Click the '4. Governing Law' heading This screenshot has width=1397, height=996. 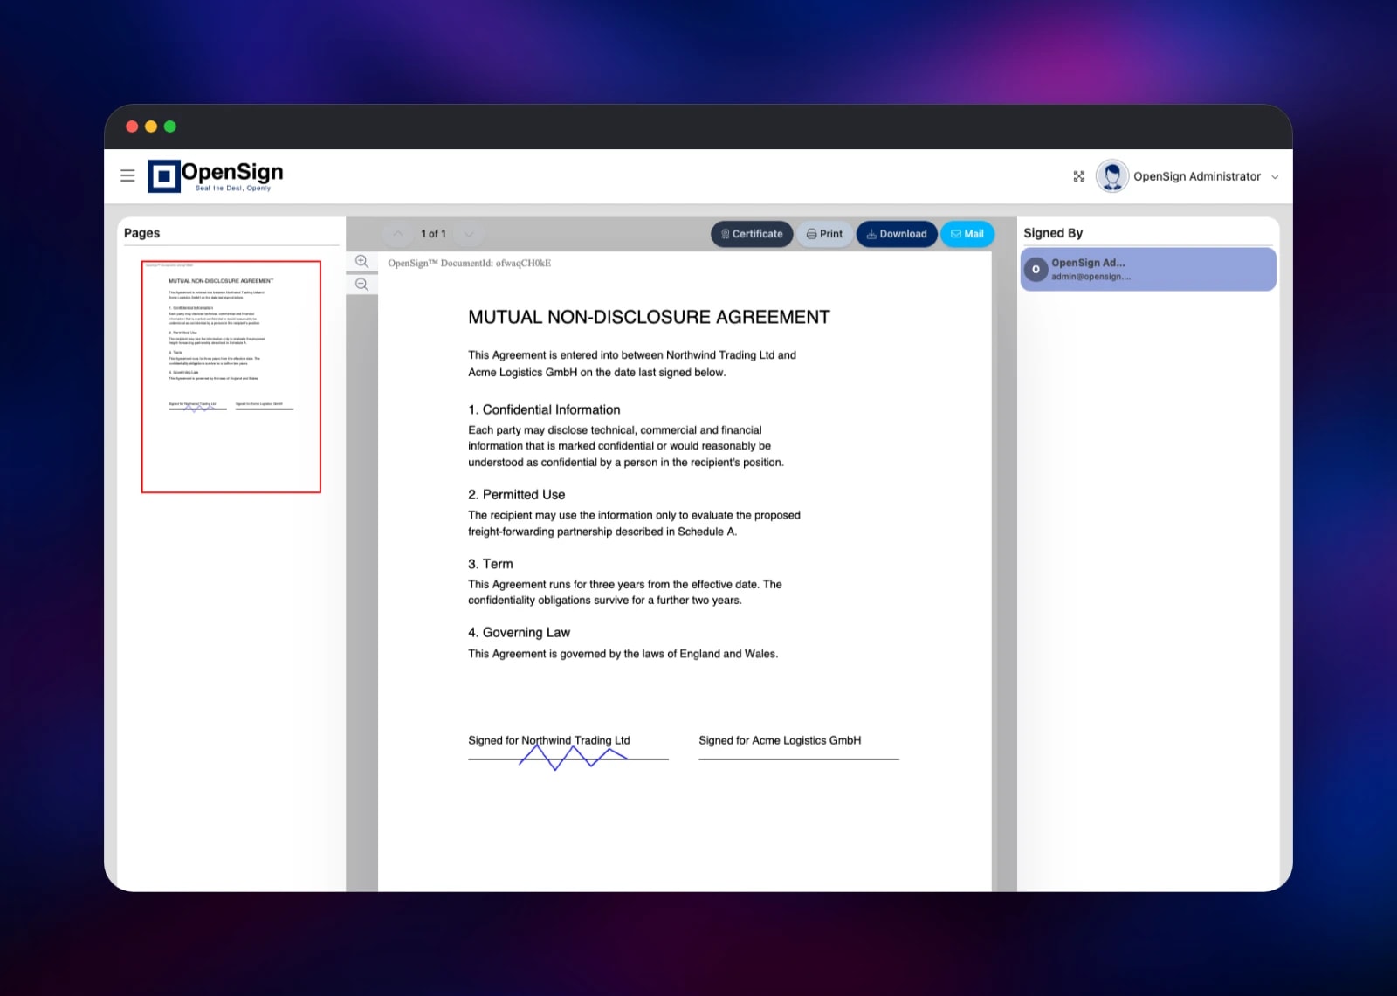tap(519, 633)
